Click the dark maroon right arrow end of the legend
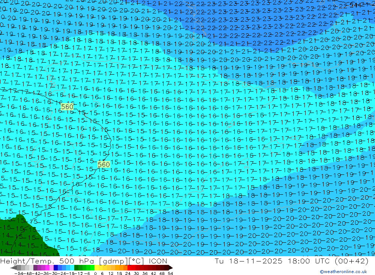375x275 pixels. (x=171, y=267)
